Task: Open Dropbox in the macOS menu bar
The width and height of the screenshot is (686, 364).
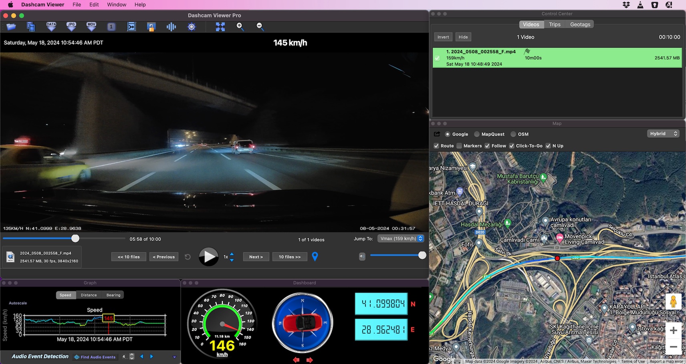Action: click(626, 5)
